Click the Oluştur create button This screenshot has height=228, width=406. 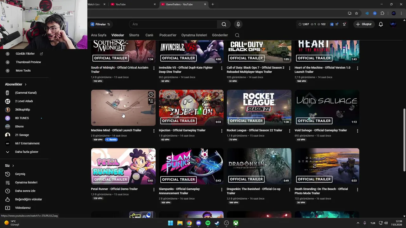(x=364, y=24)
